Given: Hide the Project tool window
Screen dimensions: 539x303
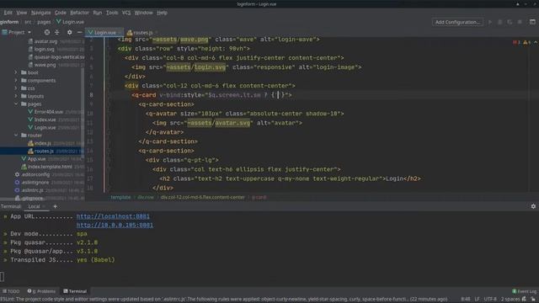Looking at the screenshot, I should click(x=79, y=32).
